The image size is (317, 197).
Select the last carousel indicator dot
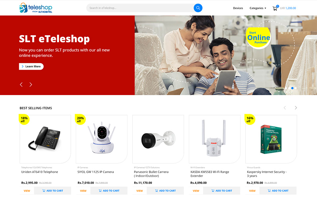coord(296,88)
